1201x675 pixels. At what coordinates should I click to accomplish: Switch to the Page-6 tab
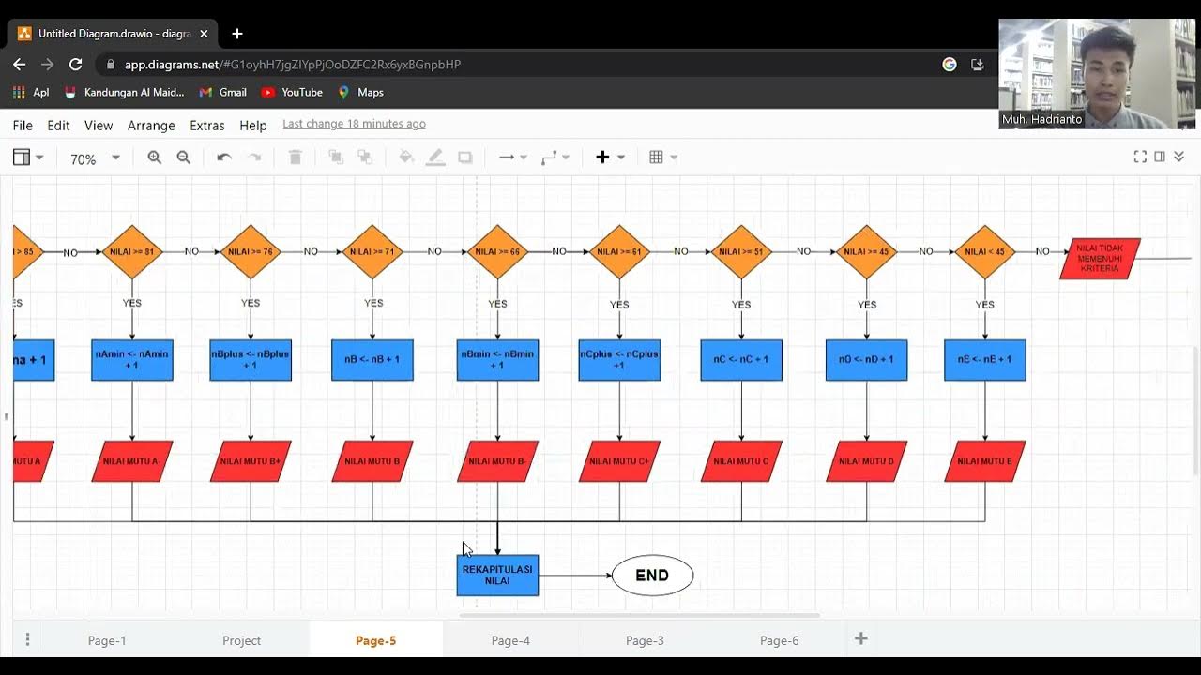coord(779,640)
